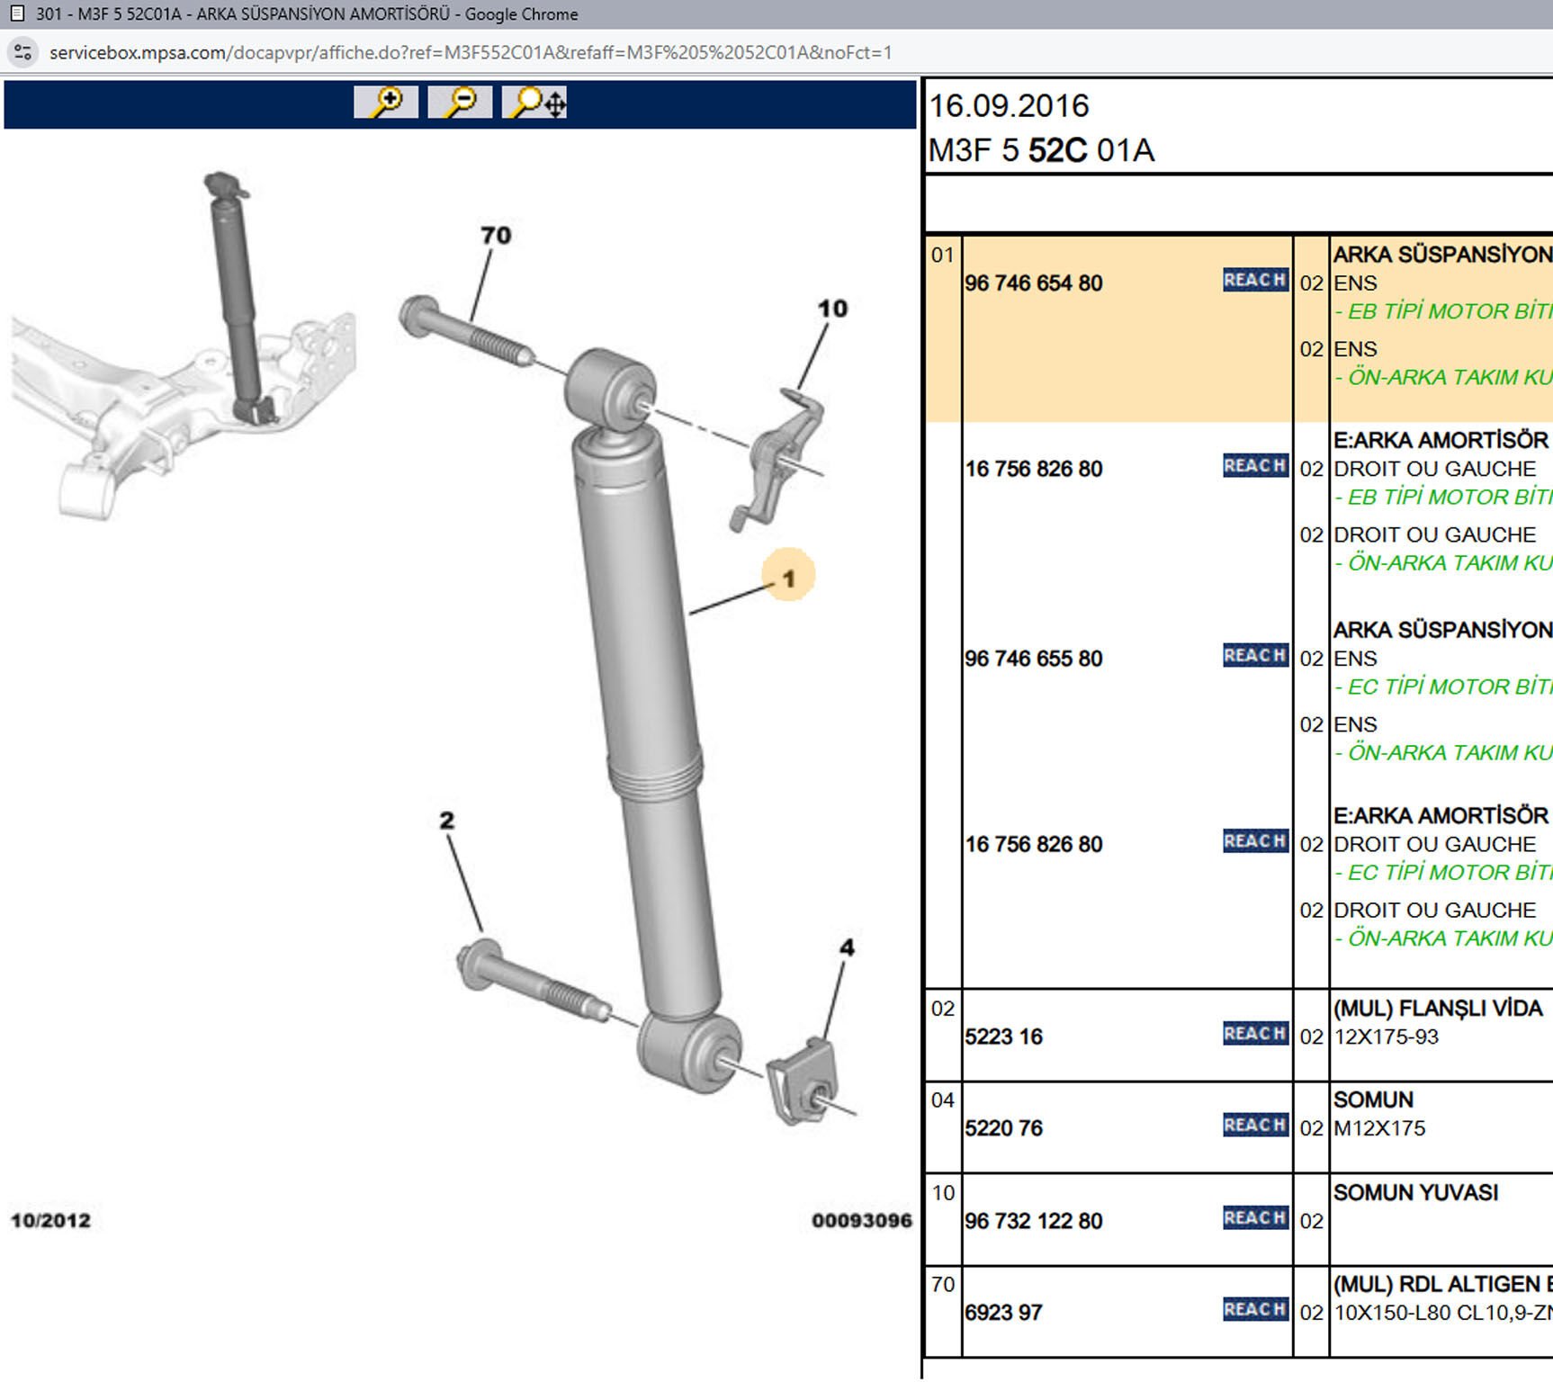Click bolt part number 6923 97
This screenshot has height=1382, width=1553.
1003,1313
